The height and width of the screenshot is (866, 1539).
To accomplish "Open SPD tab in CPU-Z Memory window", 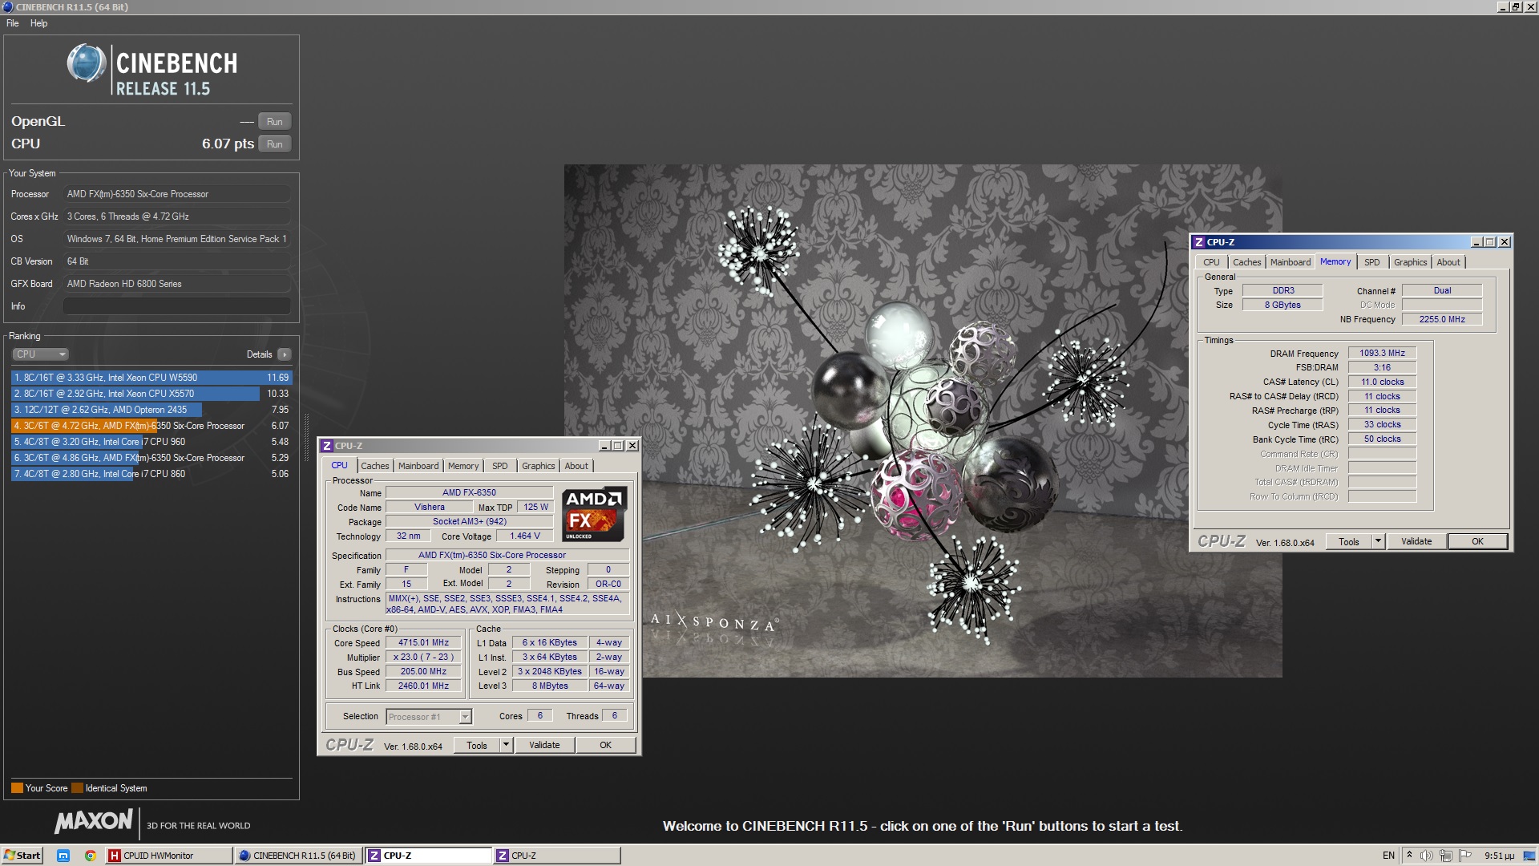I will [1372, 262].
